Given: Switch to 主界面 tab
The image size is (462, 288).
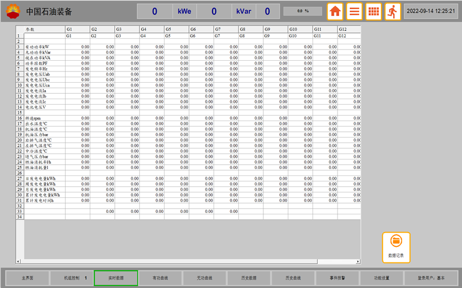Looking at the screenshot, I should (27, 278).
